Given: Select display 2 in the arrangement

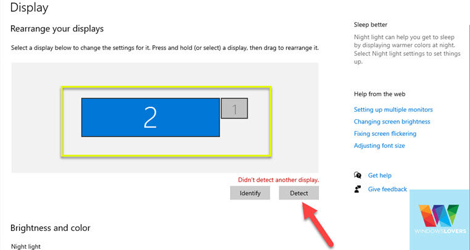Looking at the screenshot, I should pyautogui.click(x=150, y=117).
